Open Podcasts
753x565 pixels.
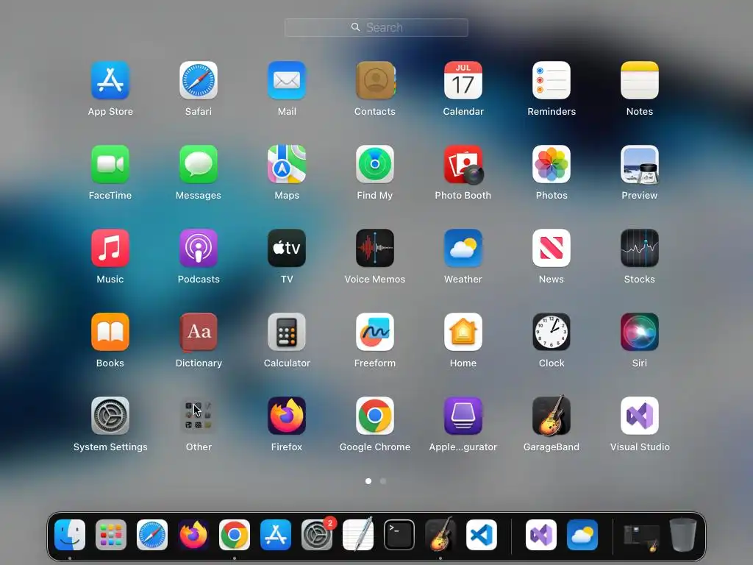click(199, 248)
